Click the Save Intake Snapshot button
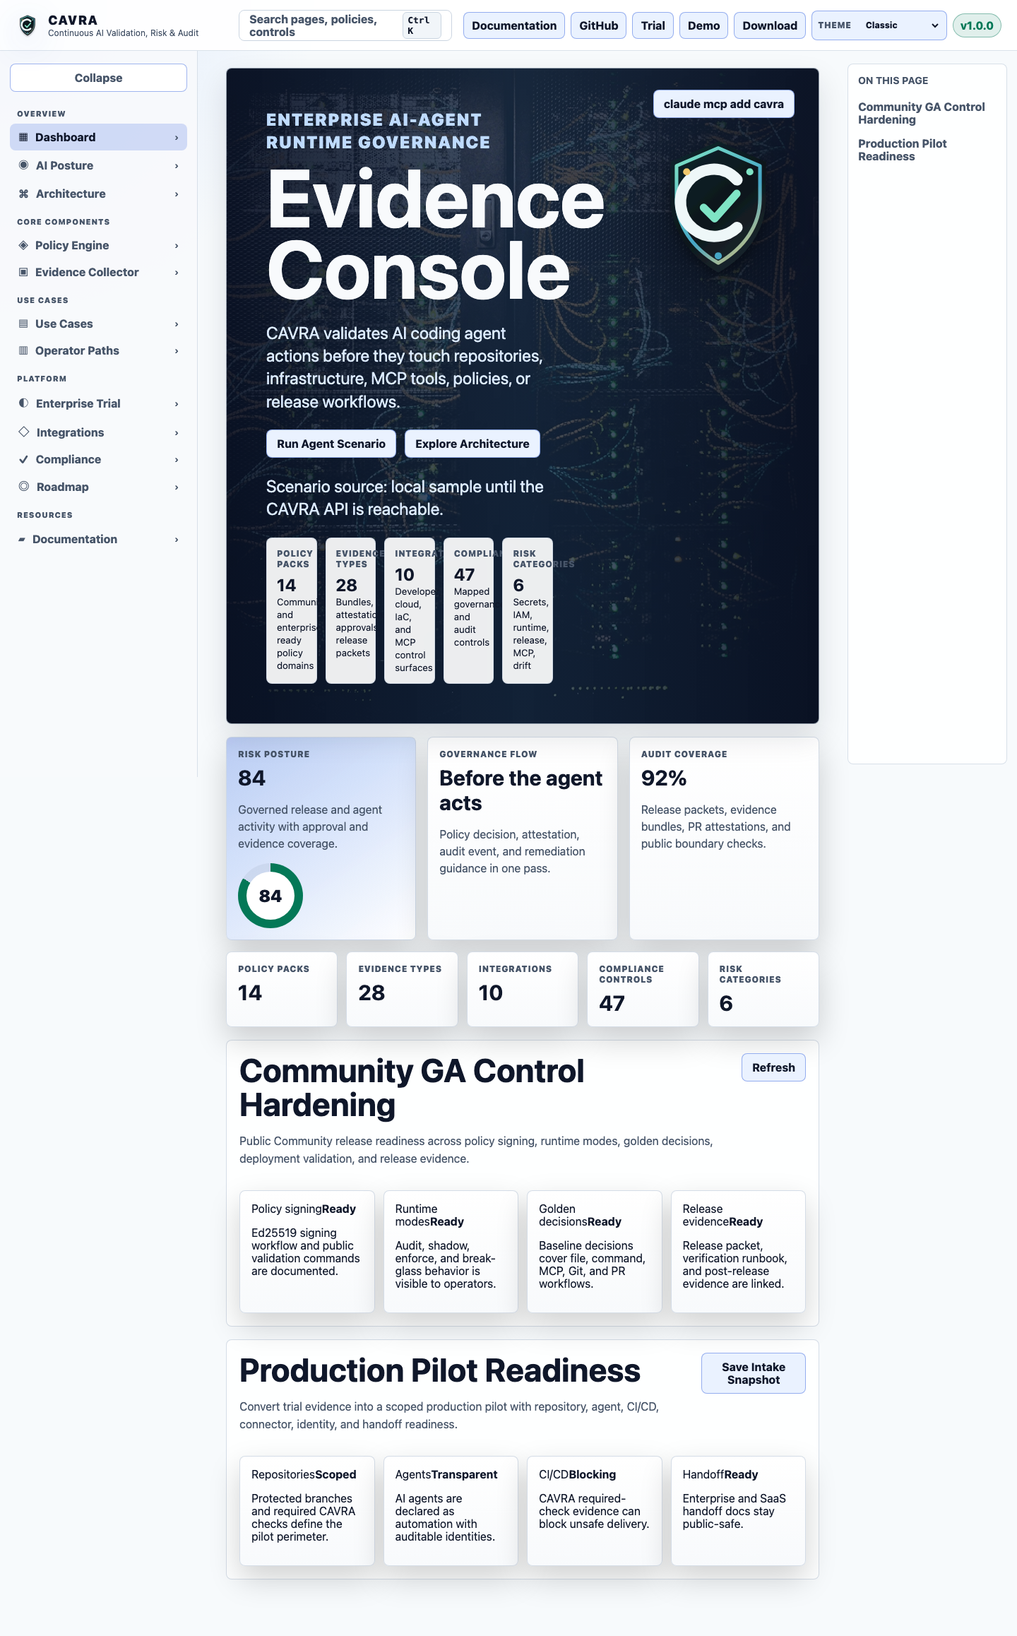The image size is (1017, 1636). coord(754,1373)
